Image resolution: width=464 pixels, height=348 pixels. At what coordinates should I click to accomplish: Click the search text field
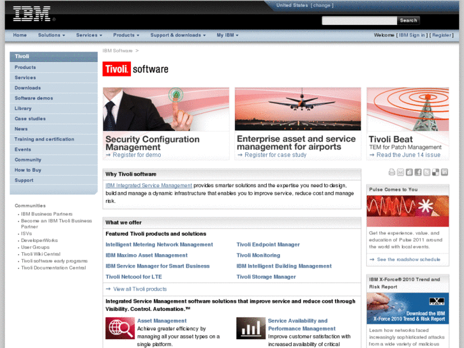coord(359,20)
